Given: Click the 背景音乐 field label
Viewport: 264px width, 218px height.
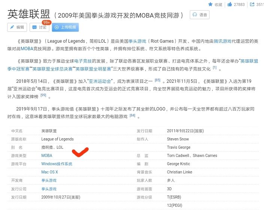Looking at the screenshot, I should point(144,172).
